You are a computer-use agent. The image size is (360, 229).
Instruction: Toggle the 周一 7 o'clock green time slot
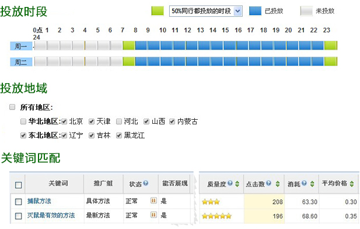click(129, 45)
